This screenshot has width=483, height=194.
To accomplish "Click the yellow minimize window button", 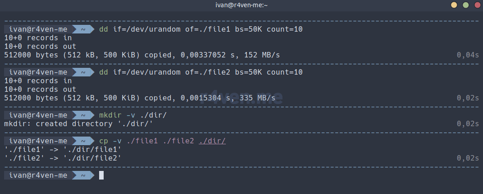I will point(454,5).
